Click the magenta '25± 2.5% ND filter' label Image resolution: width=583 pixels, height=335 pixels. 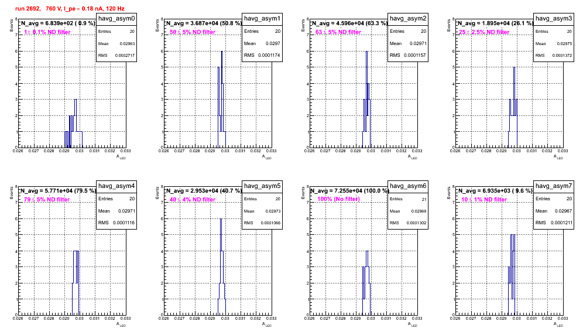point(484,32)
